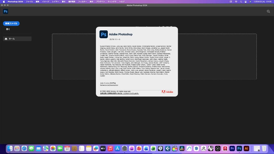Open Premiere Pro from the Dock

click(x=232, y=148)
